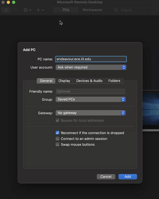Image resolution: width=159 pixels, height=199 pixels.
Task: Click the yellow minimize window button
Action: click(x=8, y=2)
